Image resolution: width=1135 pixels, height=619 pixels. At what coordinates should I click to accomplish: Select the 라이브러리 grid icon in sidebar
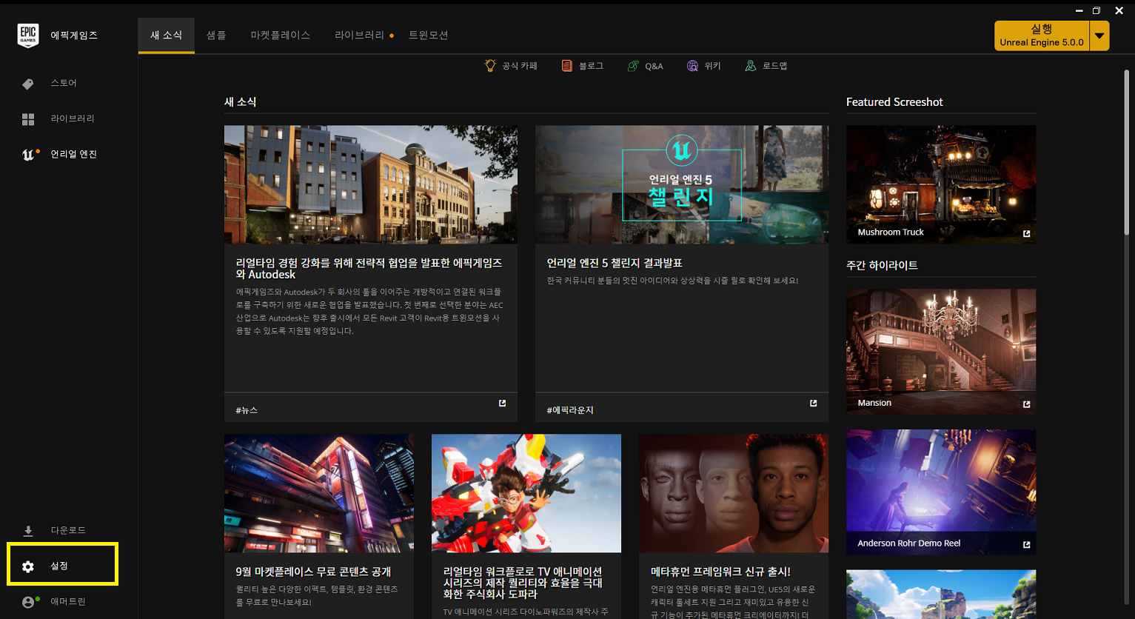click(28, 119)
